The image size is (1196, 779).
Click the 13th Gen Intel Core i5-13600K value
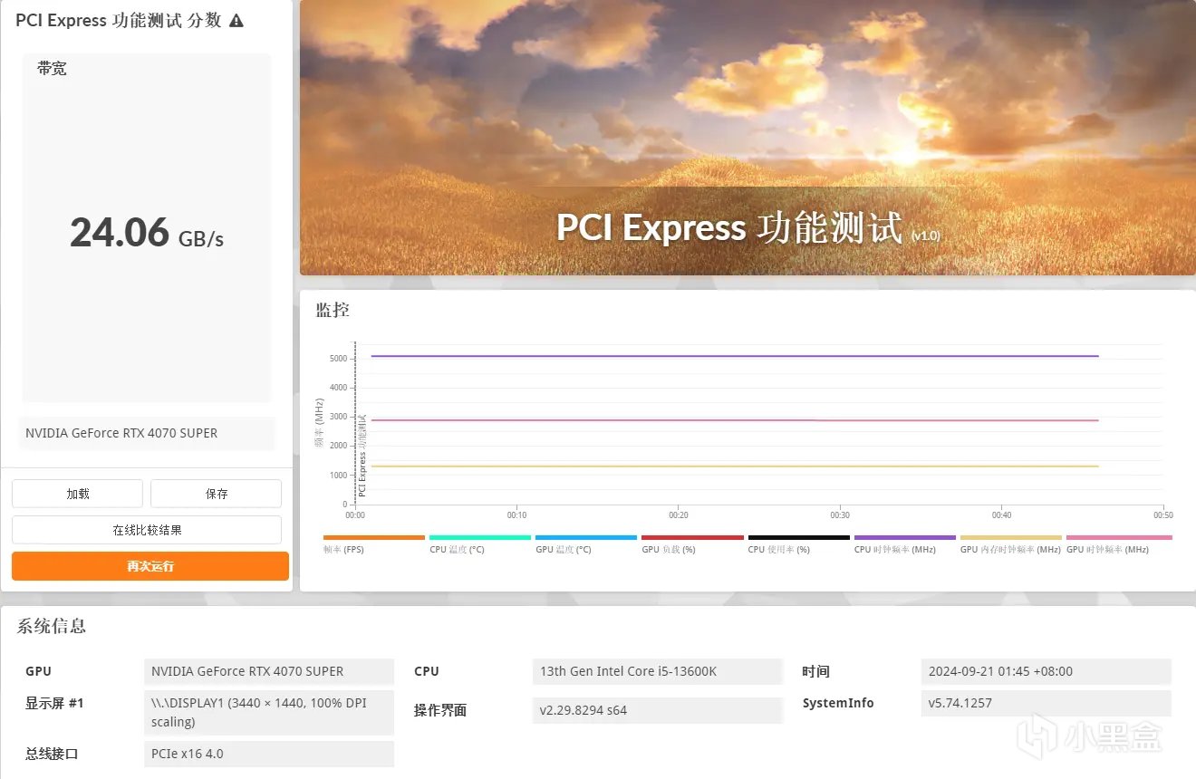coord(658,671)
